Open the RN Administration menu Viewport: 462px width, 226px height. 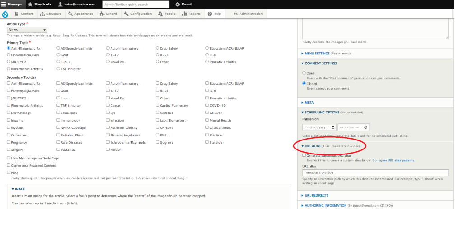(248, 14)
